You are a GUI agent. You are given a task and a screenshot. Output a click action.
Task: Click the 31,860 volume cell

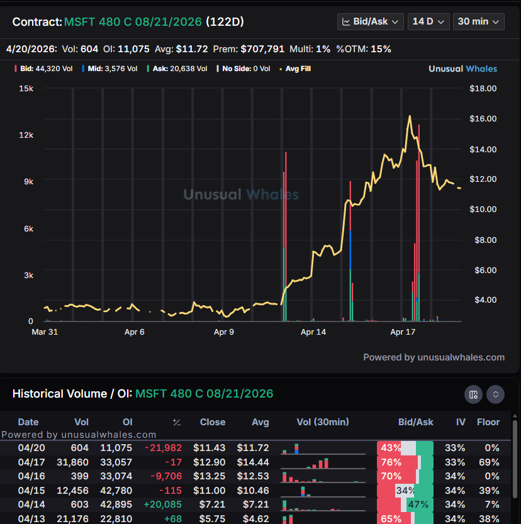click(x=72, y=462)
